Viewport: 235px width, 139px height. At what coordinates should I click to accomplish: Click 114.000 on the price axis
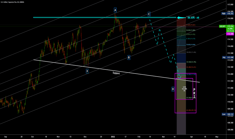pos(230,46)
